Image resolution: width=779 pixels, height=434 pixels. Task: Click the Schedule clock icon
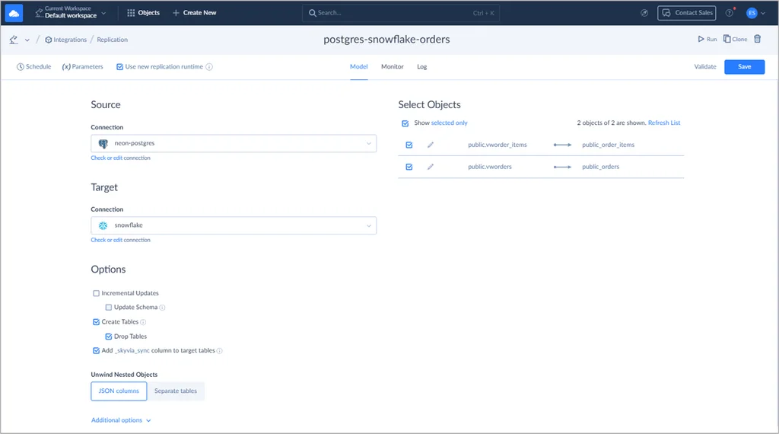(x=21, y=66)
